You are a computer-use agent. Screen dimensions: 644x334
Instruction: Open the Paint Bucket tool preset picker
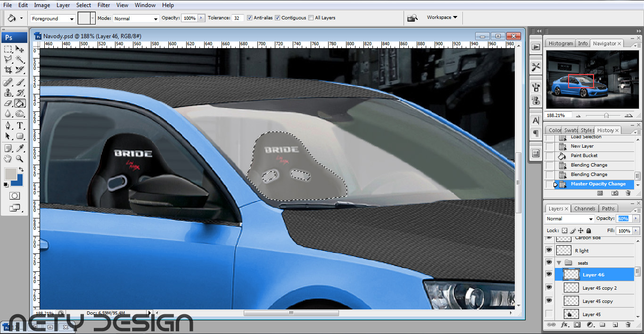pyautogui.click(x=15, y=18)
